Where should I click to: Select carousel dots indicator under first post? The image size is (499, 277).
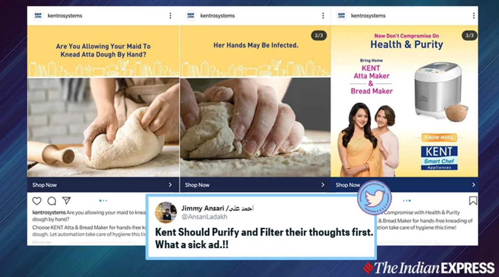(103, 201)
